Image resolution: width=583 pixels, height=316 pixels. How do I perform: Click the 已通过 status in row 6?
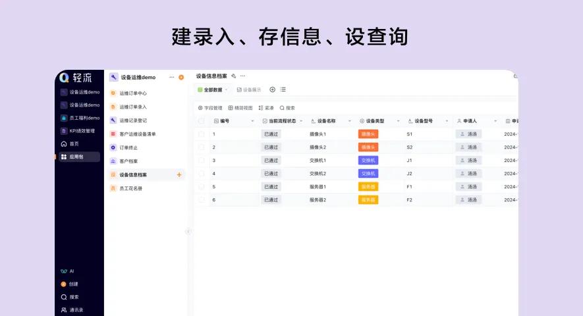[x=271, y=199]
